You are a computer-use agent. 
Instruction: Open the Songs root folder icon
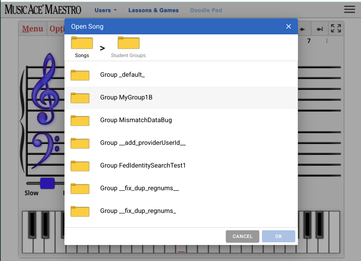[x=82, y=43]
